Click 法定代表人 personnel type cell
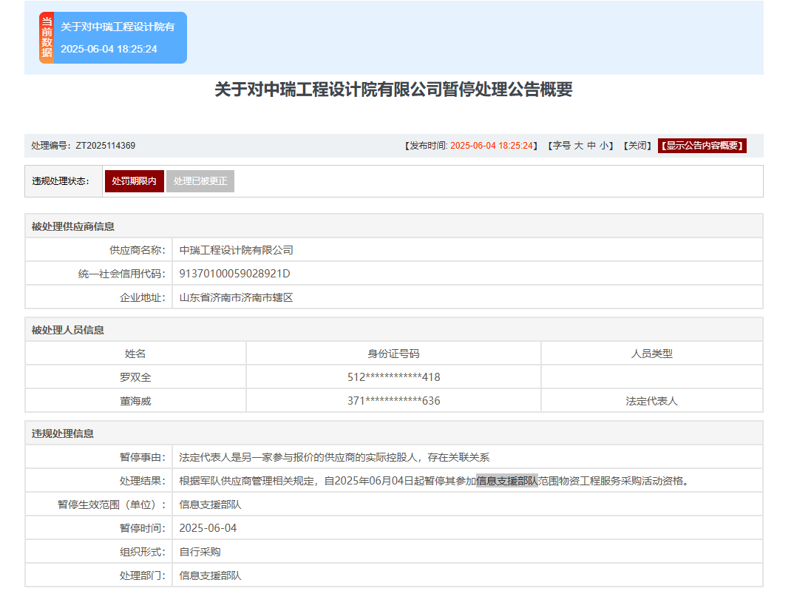The image size is (794, 611). (x=651, y=401)
